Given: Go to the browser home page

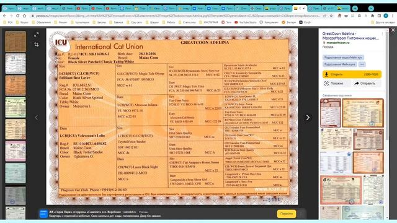Looking at the screenshot, I should coord(24,15).
